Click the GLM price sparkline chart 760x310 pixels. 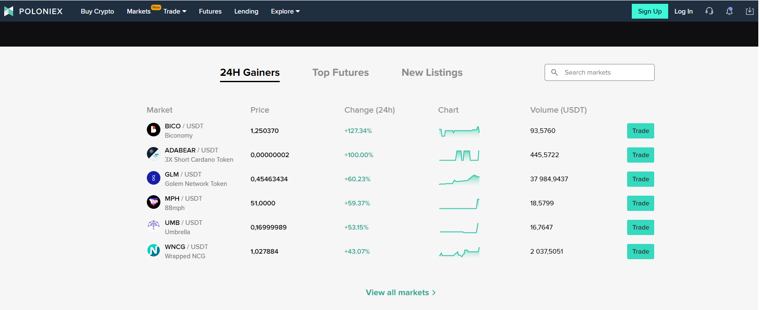[x=459, y=180]
